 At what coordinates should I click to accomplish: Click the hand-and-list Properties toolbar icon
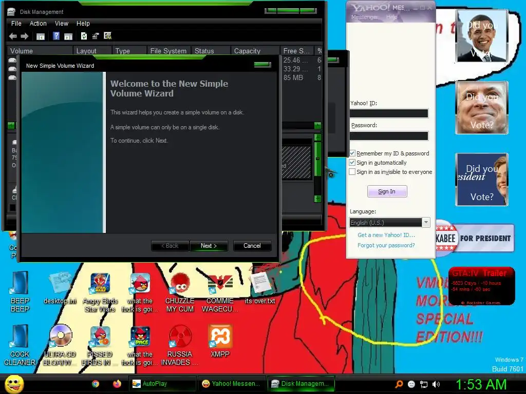pos(96,36)
